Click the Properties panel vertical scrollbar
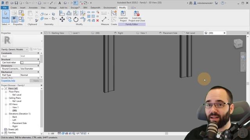Viewport: 250px width, 140px height. pyautogui.click(x=41, y=65)
